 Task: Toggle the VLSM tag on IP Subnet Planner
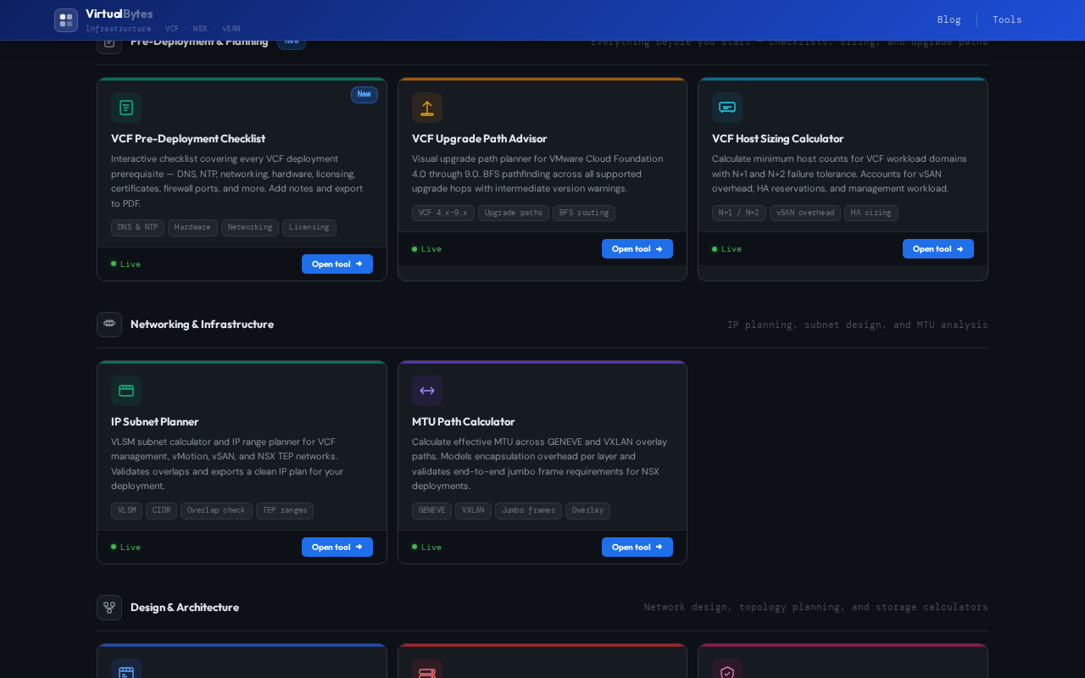[x=126, y=510]
